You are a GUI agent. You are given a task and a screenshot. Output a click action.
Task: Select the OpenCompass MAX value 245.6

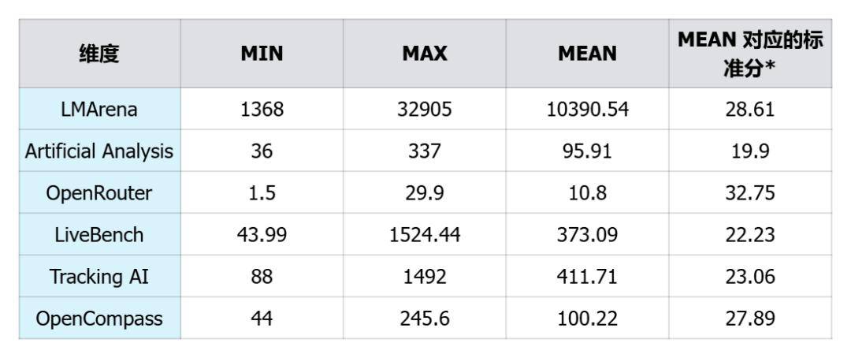[x=425, y=319]
